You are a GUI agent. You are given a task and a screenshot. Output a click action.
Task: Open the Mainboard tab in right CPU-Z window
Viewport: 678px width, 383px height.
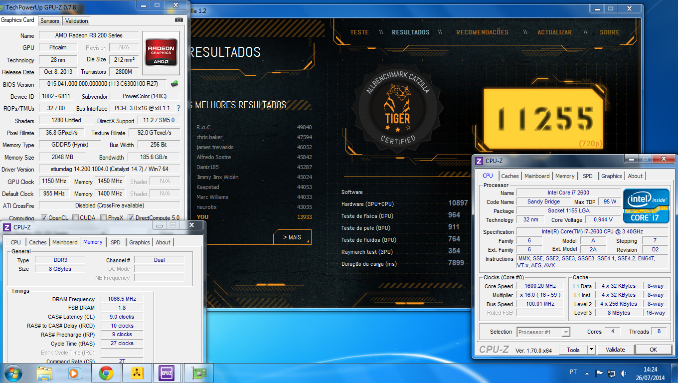click(x=537, y=176)
